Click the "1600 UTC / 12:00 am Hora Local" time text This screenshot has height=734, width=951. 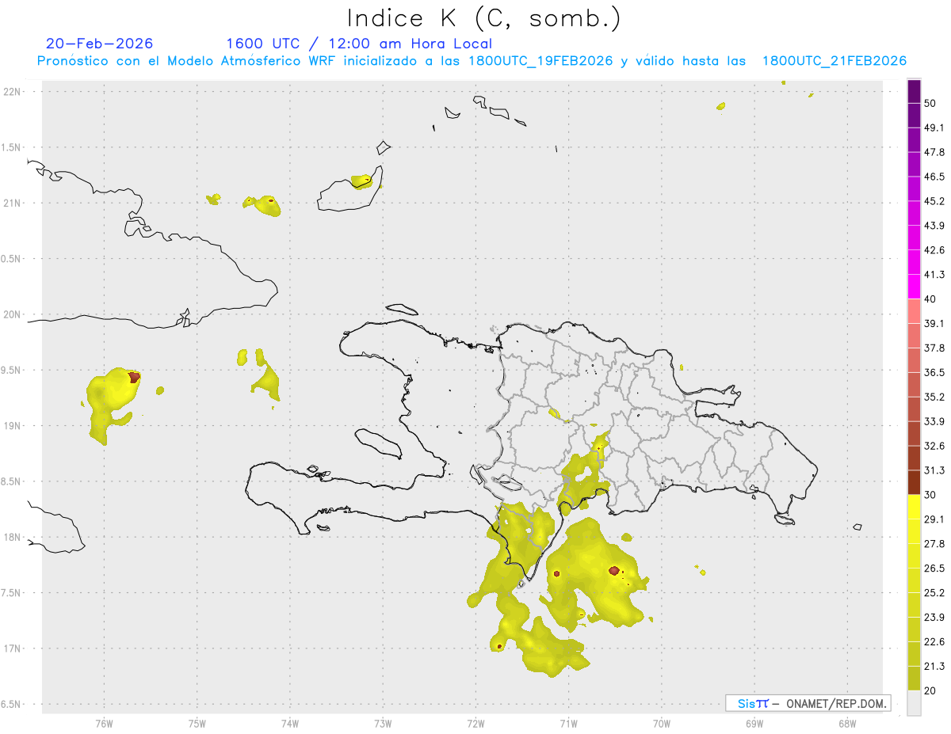(x=359, y=44)
